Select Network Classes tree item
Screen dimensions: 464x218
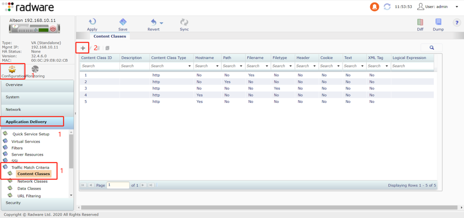coord(32,181)
